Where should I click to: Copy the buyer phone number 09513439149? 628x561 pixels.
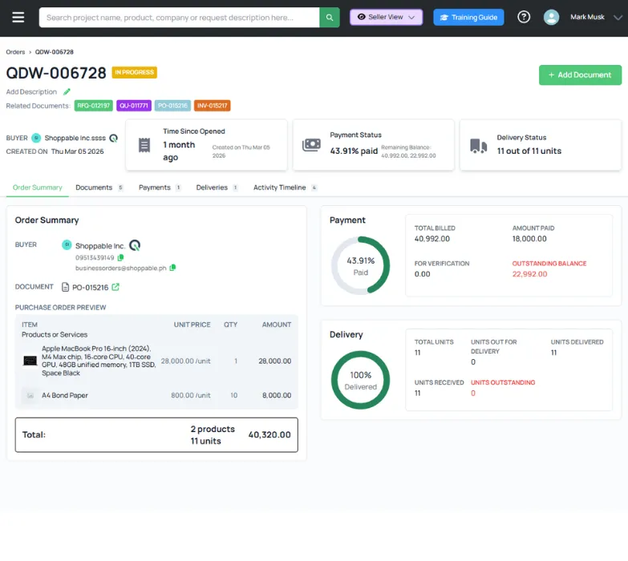click(x=120, y=258)
